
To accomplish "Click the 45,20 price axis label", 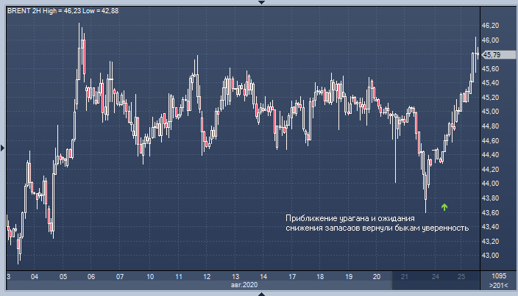I will point(490,98).
